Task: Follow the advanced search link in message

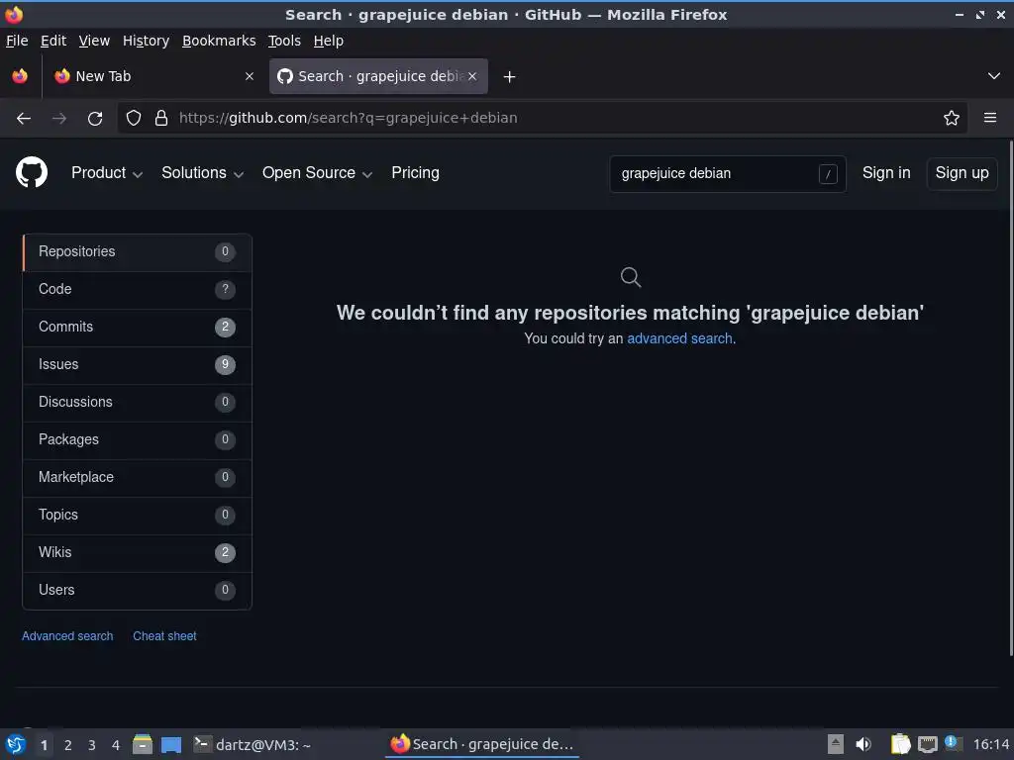Action: tap(679, 338)
